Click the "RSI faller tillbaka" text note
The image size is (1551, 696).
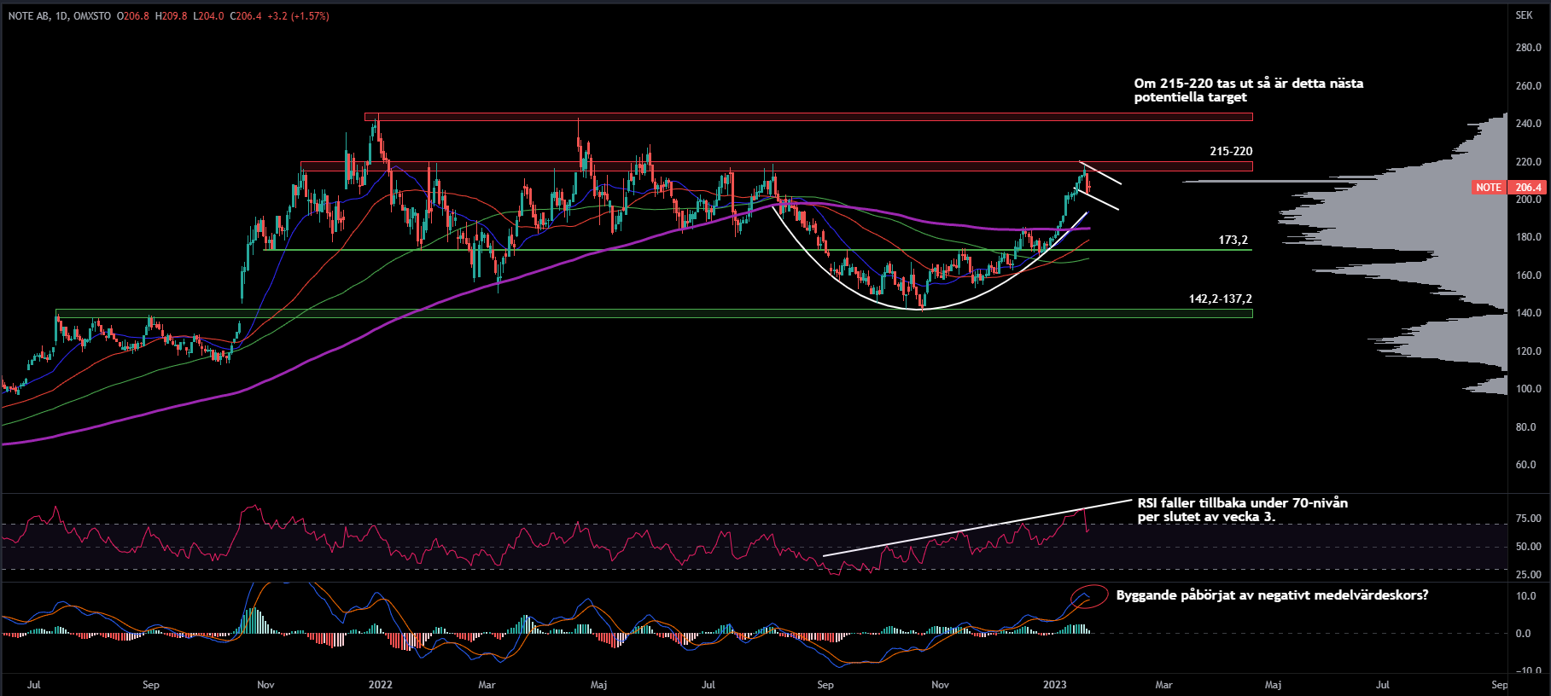pos(1242,509)
